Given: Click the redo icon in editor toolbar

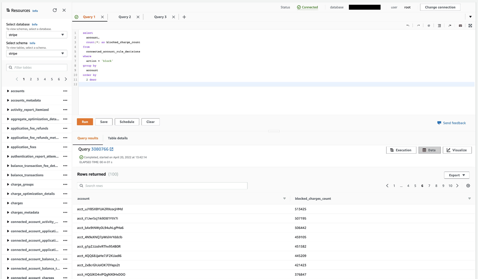Looking at the screenshot, I should click(x=418, y=26).
